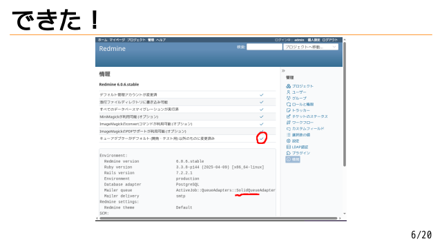Click the 管理 sidebar heading
Screen dimensions: 442x248
point(290,78)
